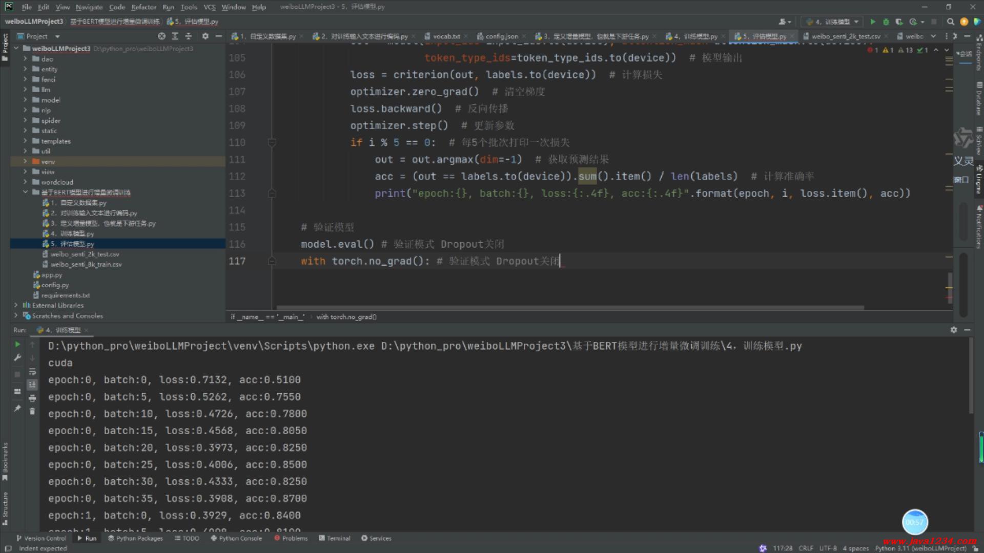The height and width of the screenshot is (553, 984).
Task: Open Search Everywhere with the magnifier icon
Action: 950,22
